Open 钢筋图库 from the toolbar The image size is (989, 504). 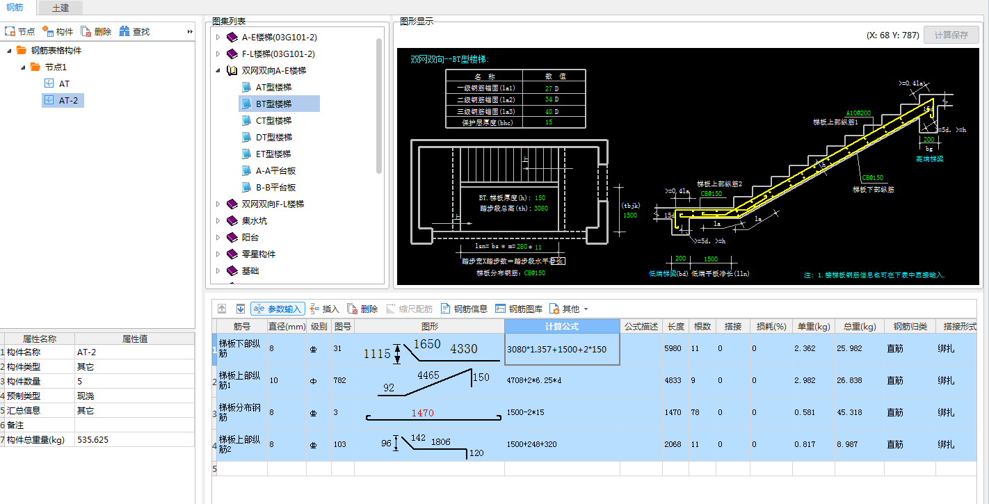pyautogui.click(x=519, y=309)
